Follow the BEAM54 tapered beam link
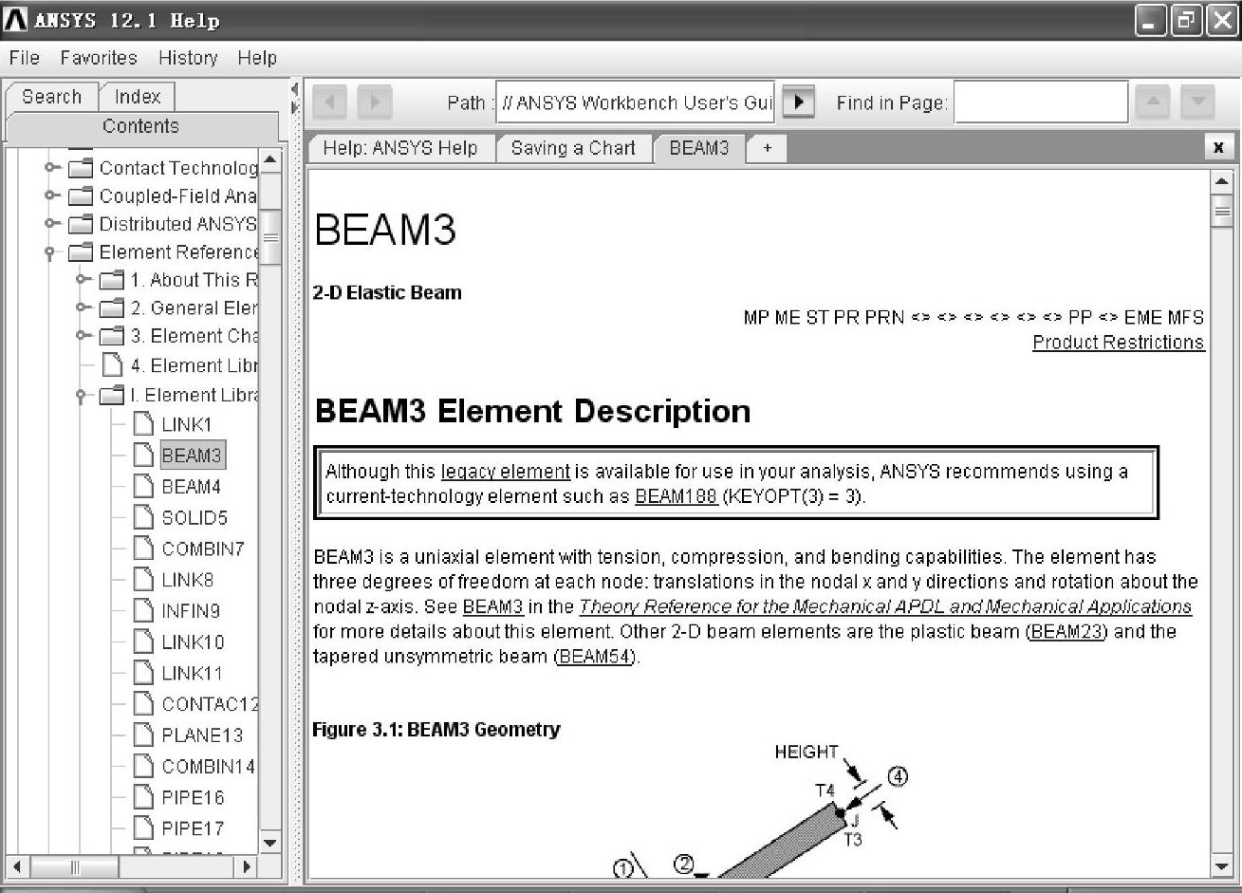 (x=595, y=656)
